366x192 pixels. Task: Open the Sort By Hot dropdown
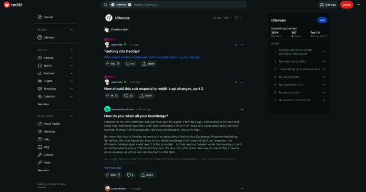coord(227,18)
